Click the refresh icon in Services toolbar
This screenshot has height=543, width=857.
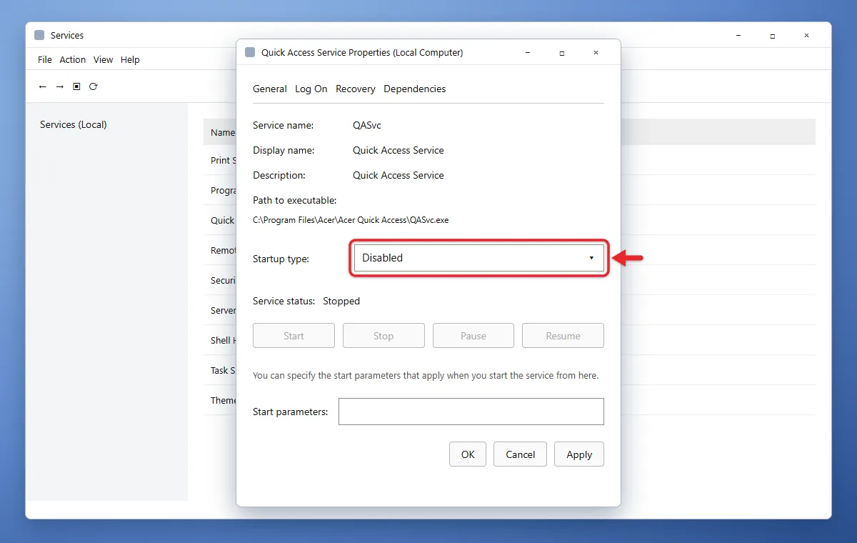point(94,86)
